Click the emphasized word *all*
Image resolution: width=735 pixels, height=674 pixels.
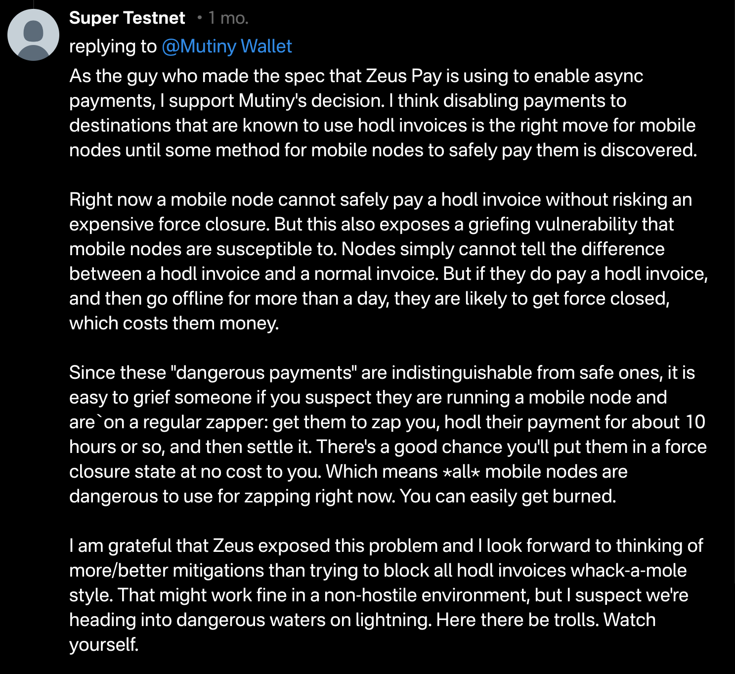(461, 472)
